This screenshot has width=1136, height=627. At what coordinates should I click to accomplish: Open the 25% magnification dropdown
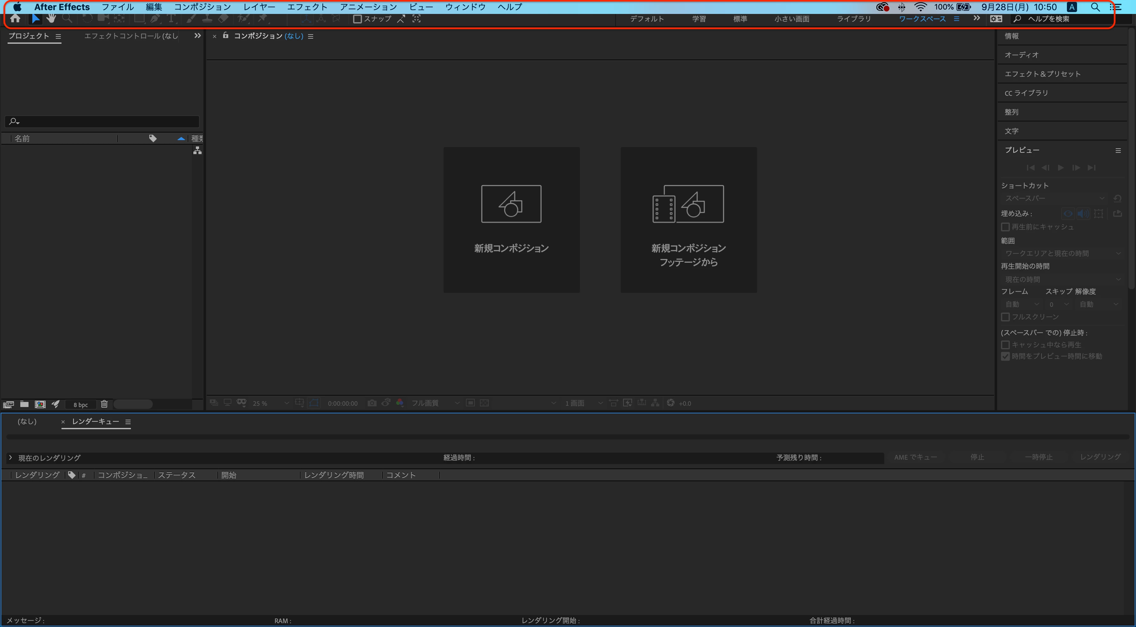pos(270,403)
